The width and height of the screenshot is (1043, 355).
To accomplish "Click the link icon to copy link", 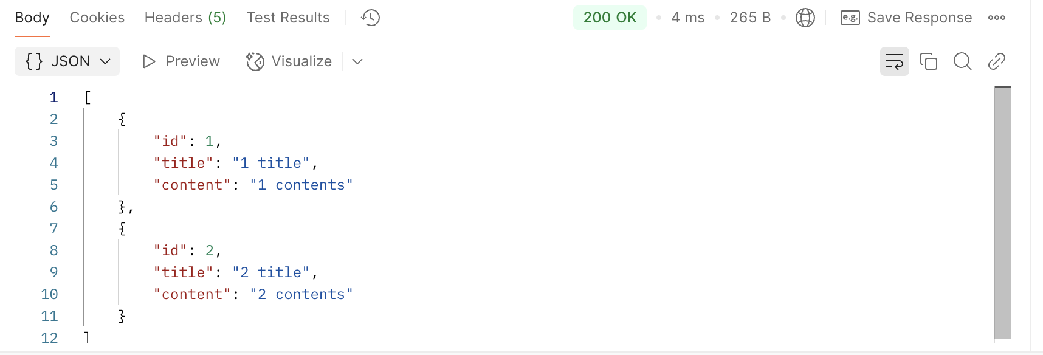I will (x=997, y=61).
